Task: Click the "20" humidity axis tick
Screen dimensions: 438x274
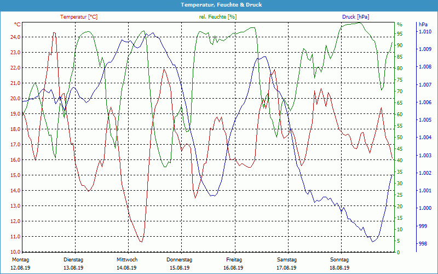Action: (x=400, y=207)
